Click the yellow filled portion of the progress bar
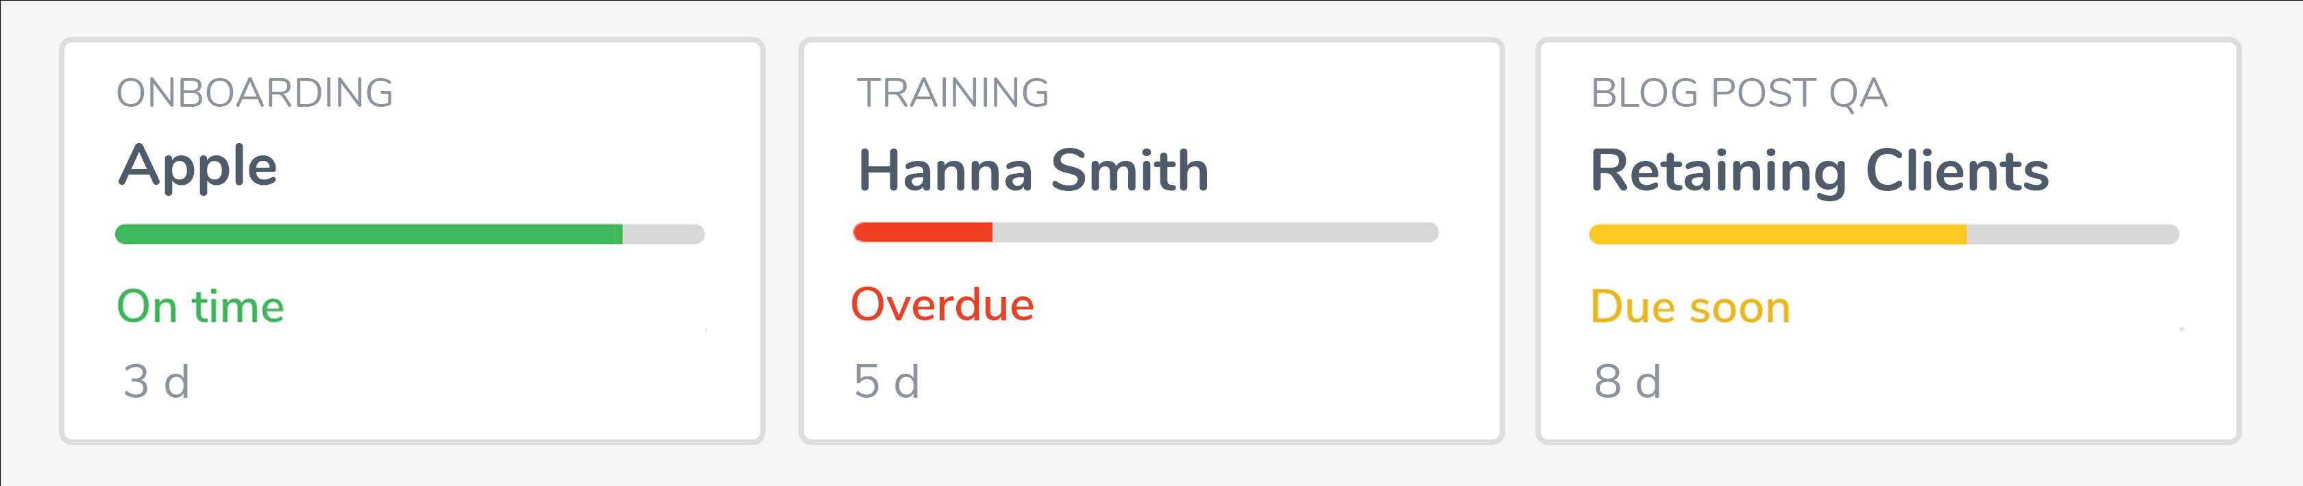The image size is (2303, 486). click(x=1777, y=234)
